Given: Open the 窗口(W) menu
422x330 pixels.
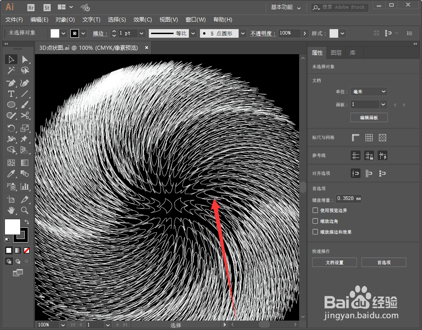Looking at the screenshot, I should (196, 20).
